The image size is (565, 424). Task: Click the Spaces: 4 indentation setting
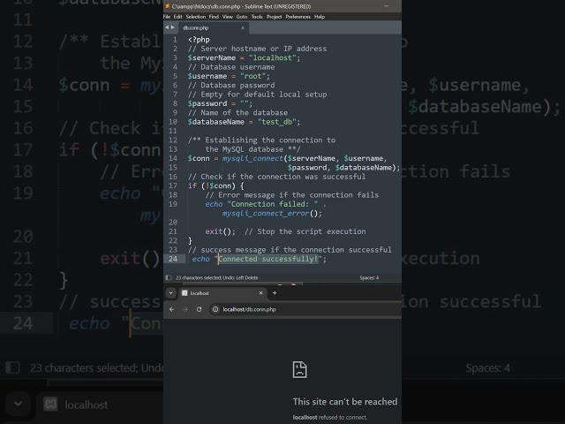tap(369, 277)
